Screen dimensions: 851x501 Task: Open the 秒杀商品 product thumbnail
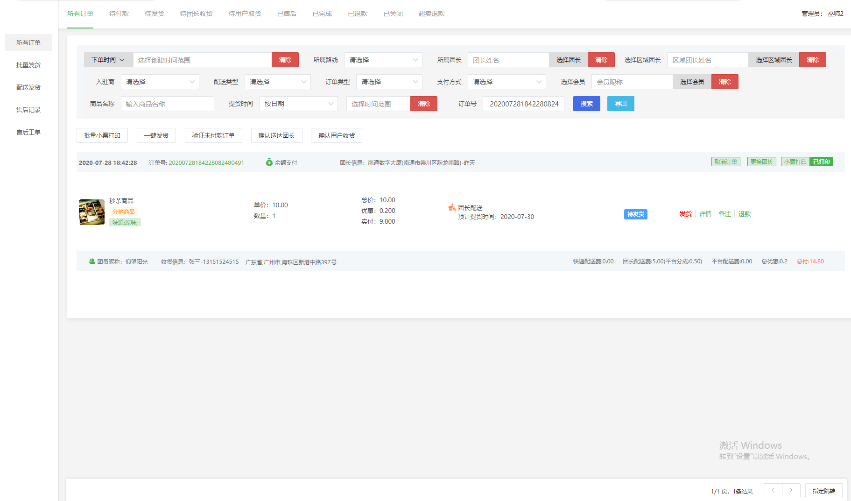coord(91,212)
